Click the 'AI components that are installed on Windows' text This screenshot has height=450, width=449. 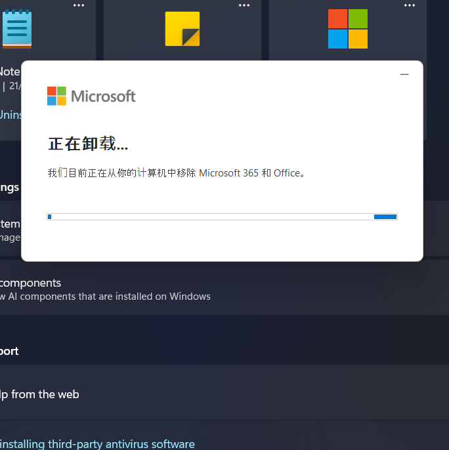click(109, 297)
